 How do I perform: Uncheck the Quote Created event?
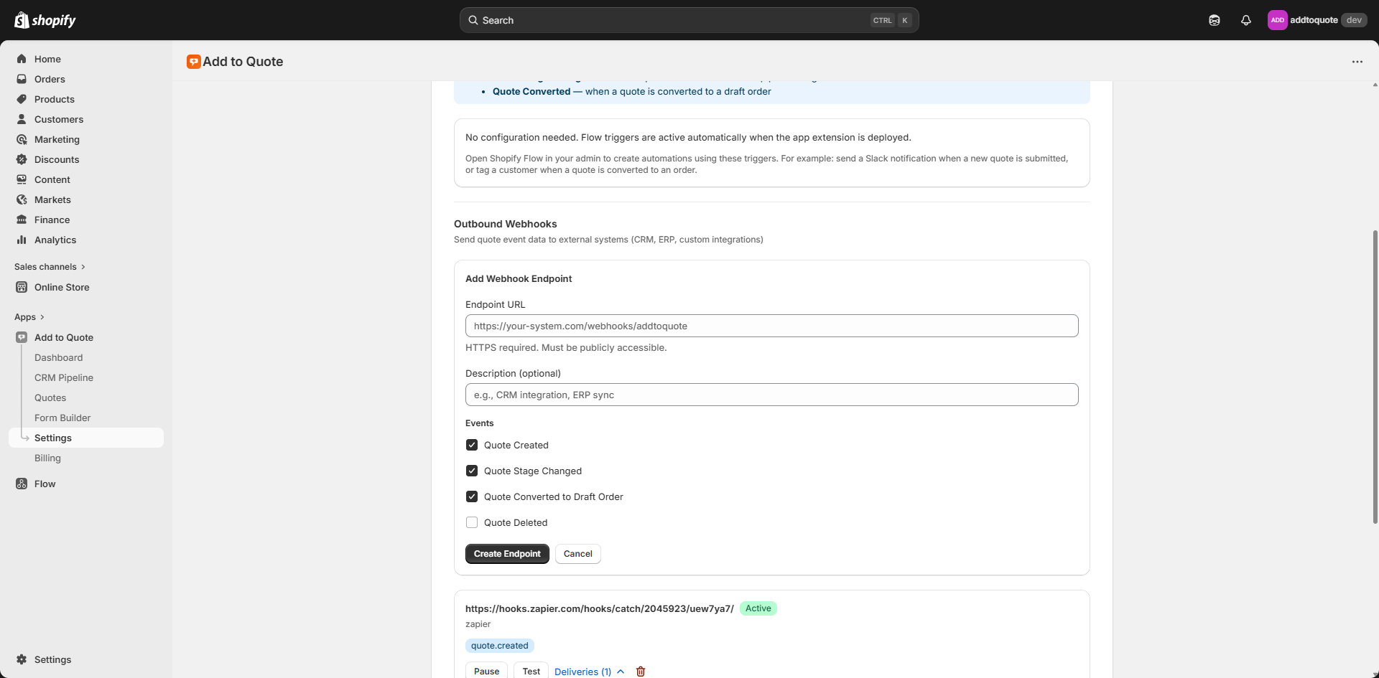tap(472, 445)
